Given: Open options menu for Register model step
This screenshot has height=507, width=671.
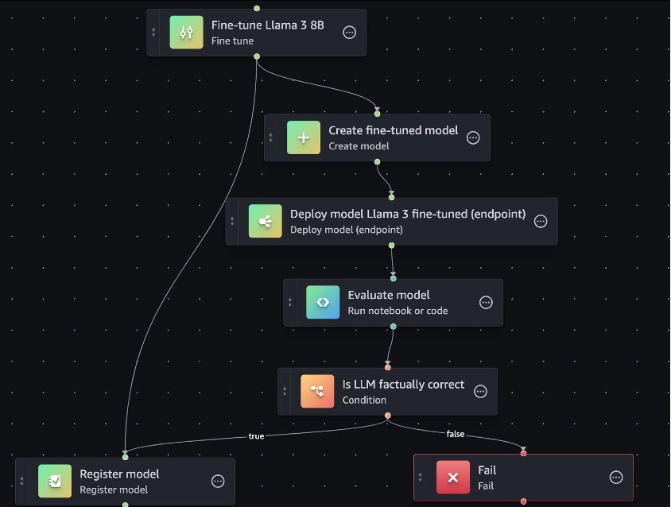Looking at the screenshot, I should (x=218, y=482).
